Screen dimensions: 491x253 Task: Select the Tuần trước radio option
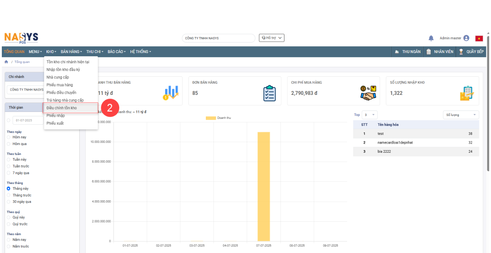9,166
